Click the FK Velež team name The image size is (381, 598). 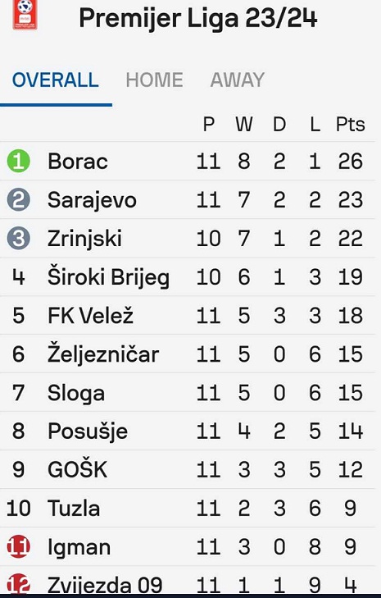tap(90, 316)
